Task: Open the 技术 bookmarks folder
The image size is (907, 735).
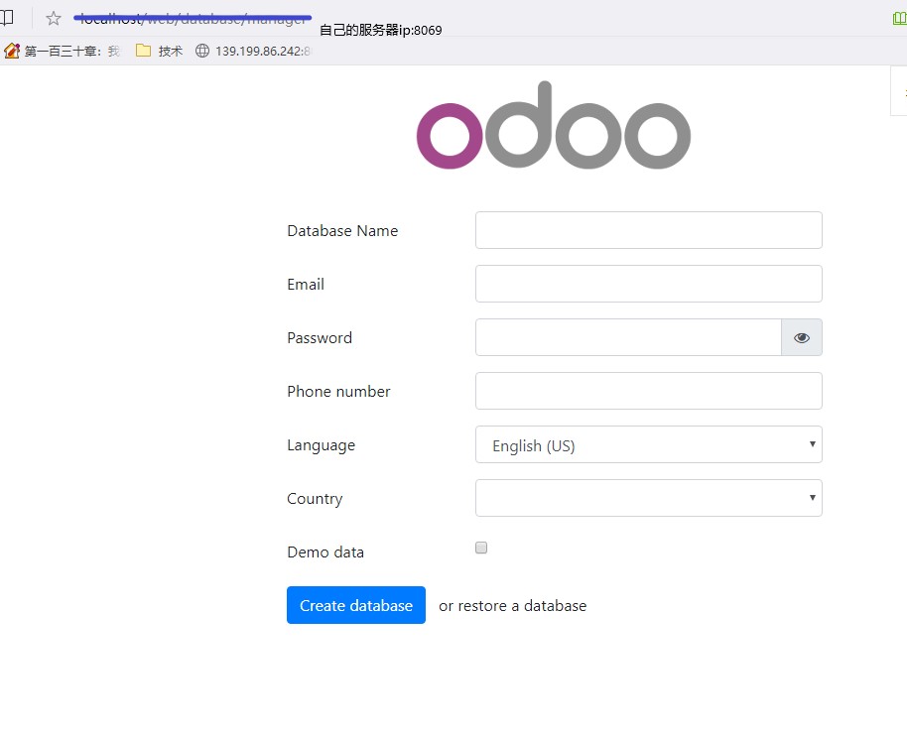Action: [159, 51]
